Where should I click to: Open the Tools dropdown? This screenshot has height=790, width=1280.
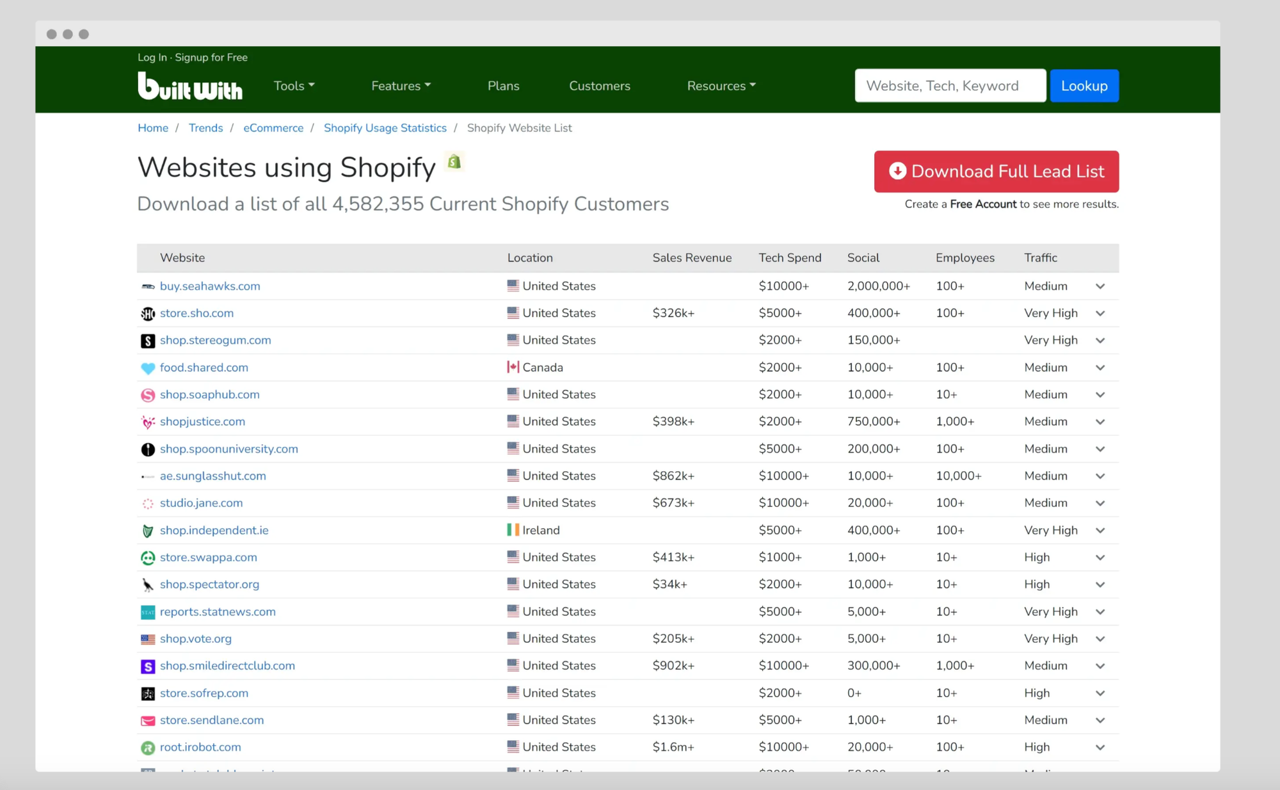[293, 85]
